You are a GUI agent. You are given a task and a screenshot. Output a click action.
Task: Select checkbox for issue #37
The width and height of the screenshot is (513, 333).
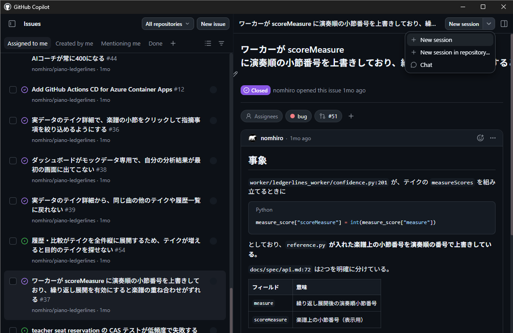click(x=13, y=281)
